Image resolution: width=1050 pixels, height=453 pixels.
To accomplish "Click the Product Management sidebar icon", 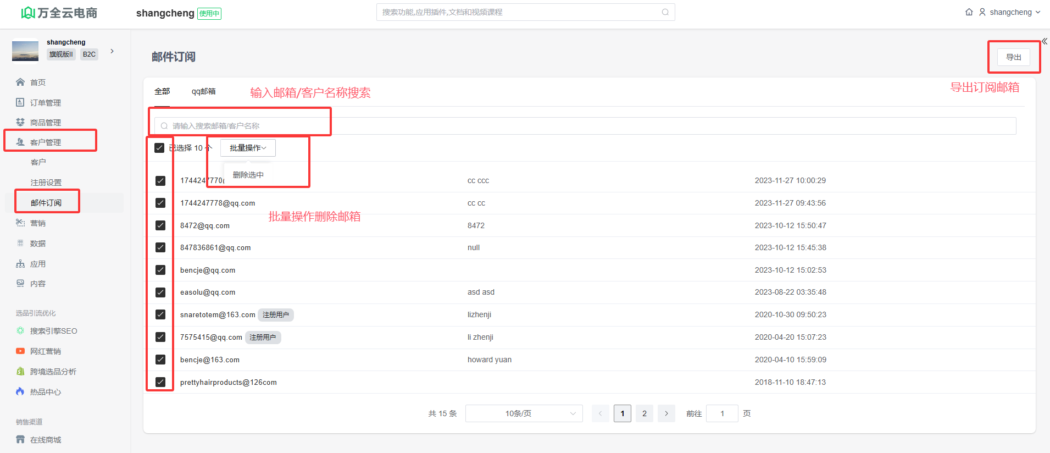I will pos(20,122).
